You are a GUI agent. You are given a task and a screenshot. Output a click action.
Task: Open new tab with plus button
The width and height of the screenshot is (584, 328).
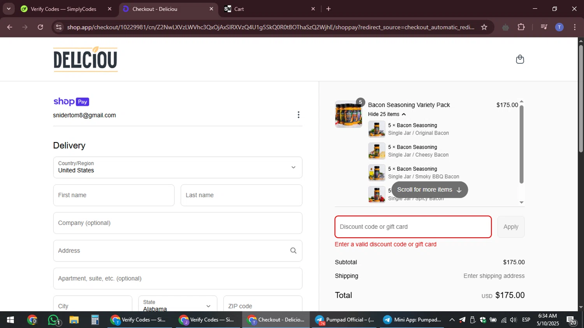(x=328, y=9)
